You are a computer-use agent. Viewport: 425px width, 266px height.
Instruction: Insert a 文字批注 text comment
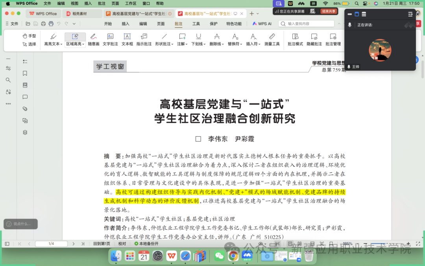click(110, 40)
